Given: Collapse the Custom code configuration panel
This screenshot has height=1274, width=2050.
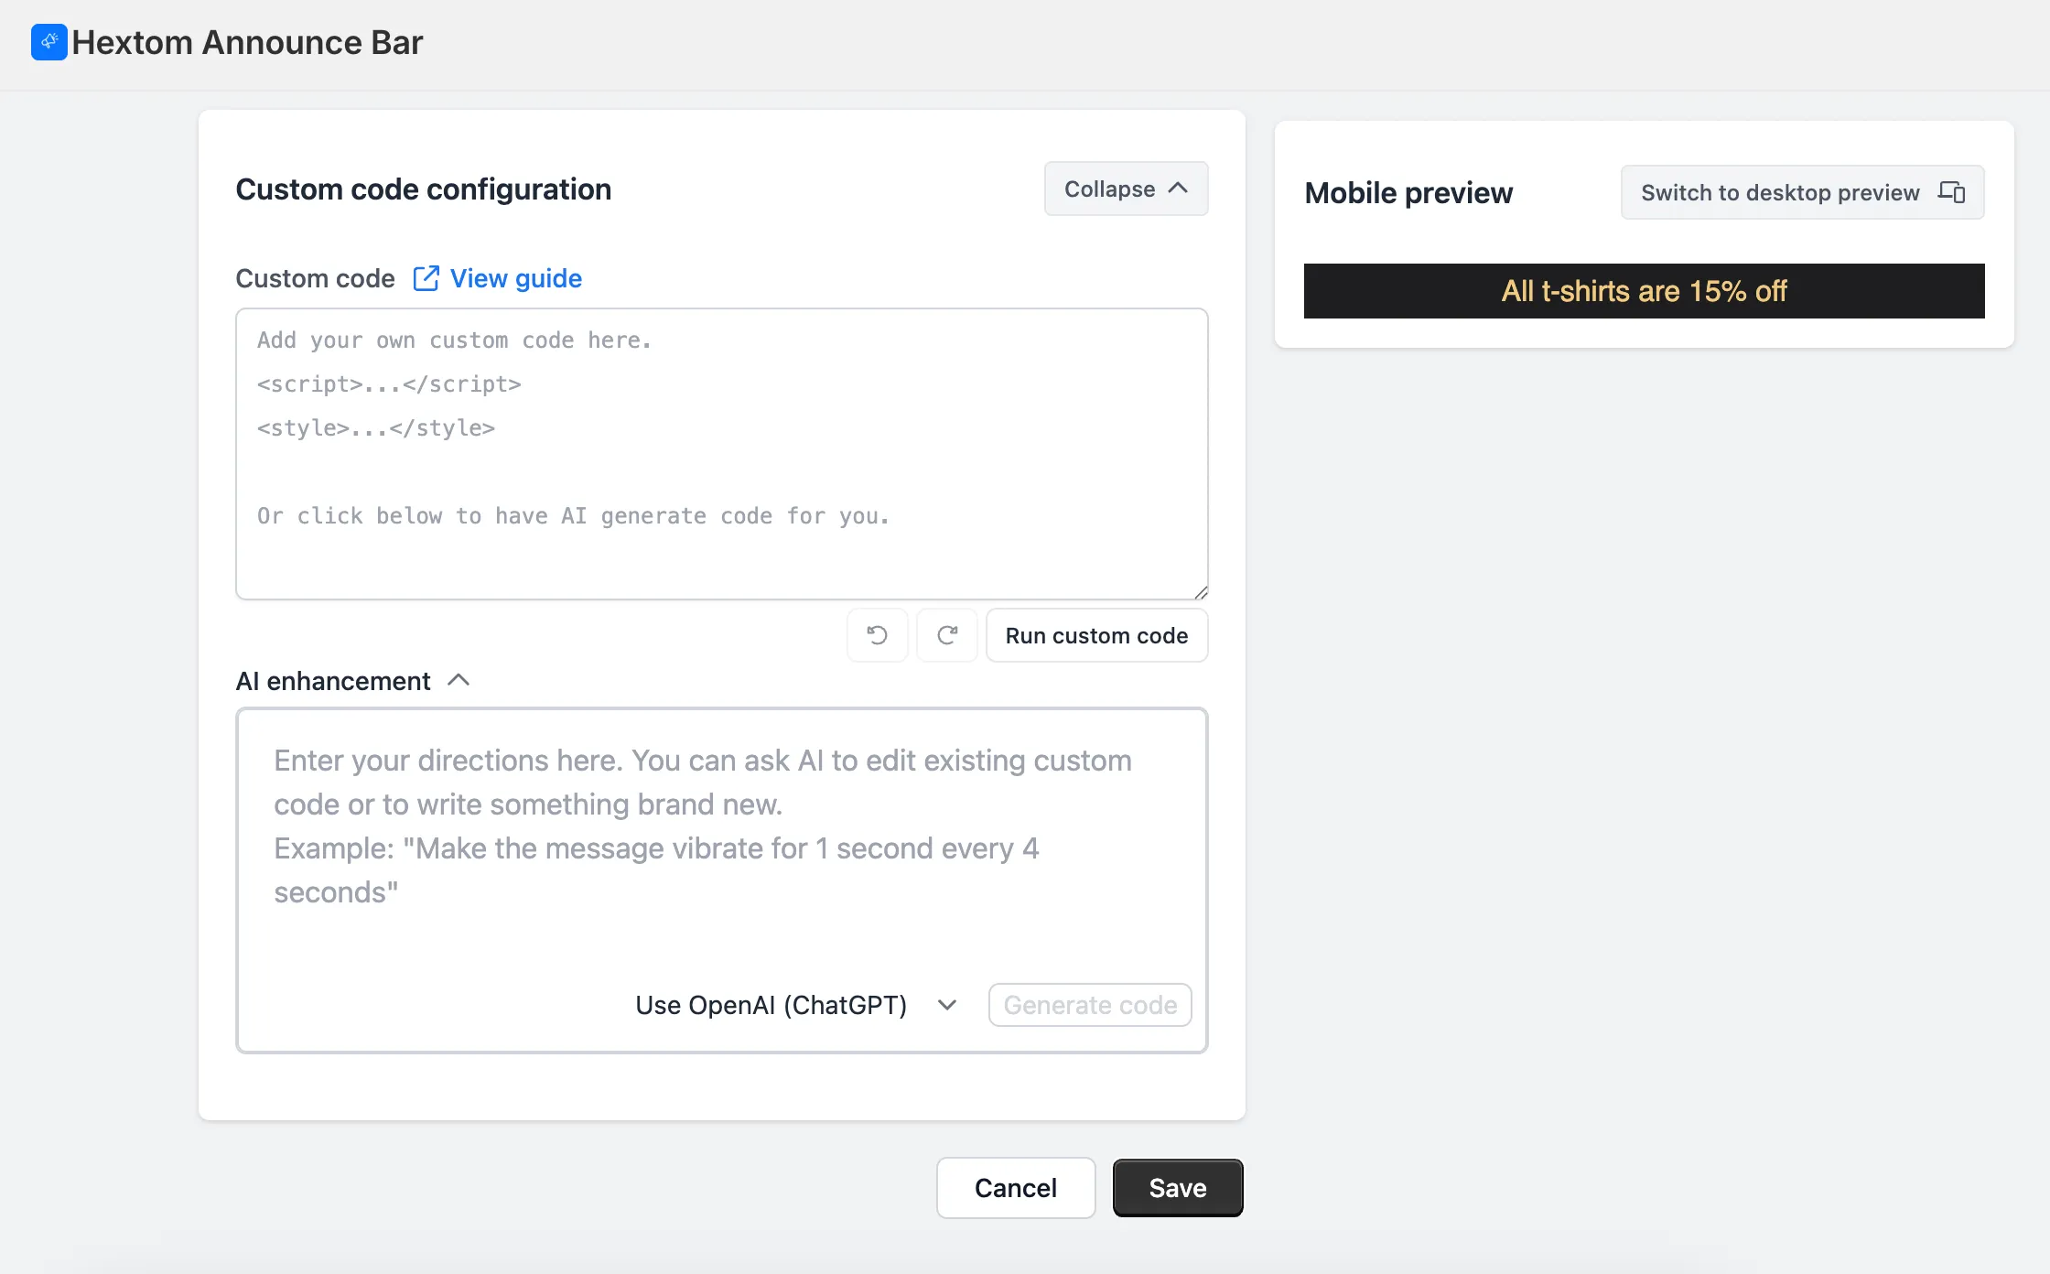Looking at the screenshot, I should 1126,189.
